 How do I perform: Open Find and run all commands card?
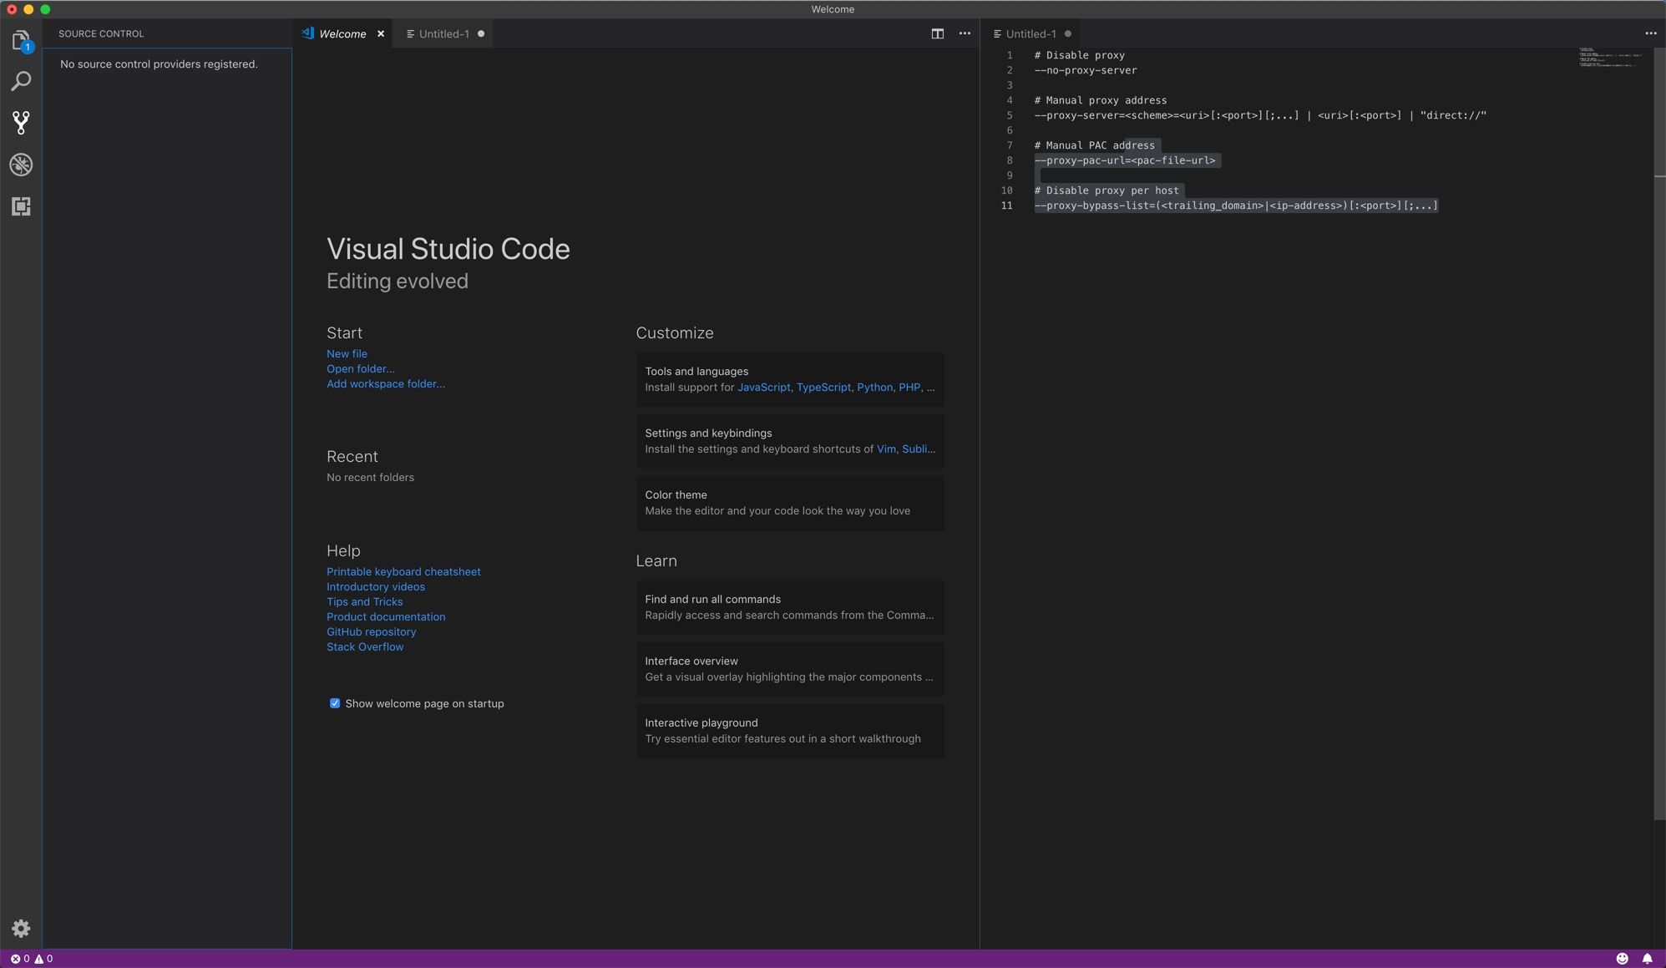point(790,607)
